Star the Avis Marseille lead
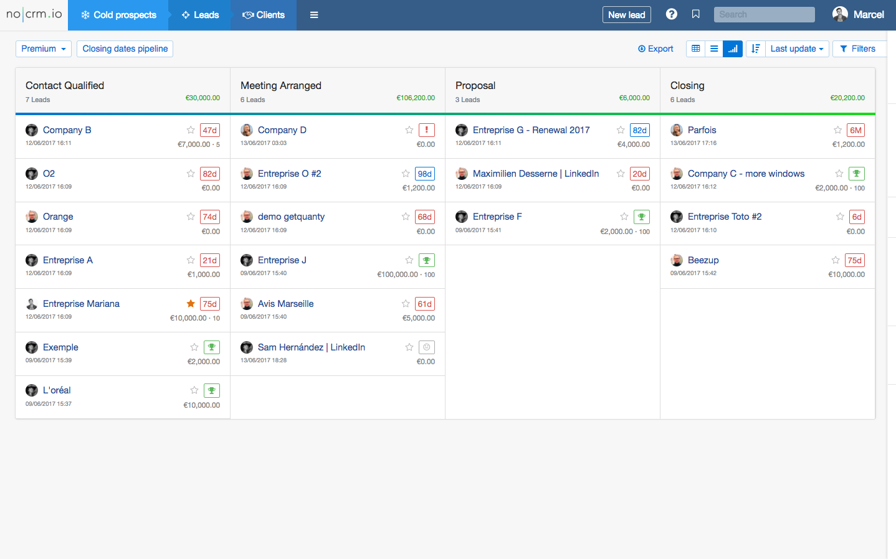 (406, 304)
